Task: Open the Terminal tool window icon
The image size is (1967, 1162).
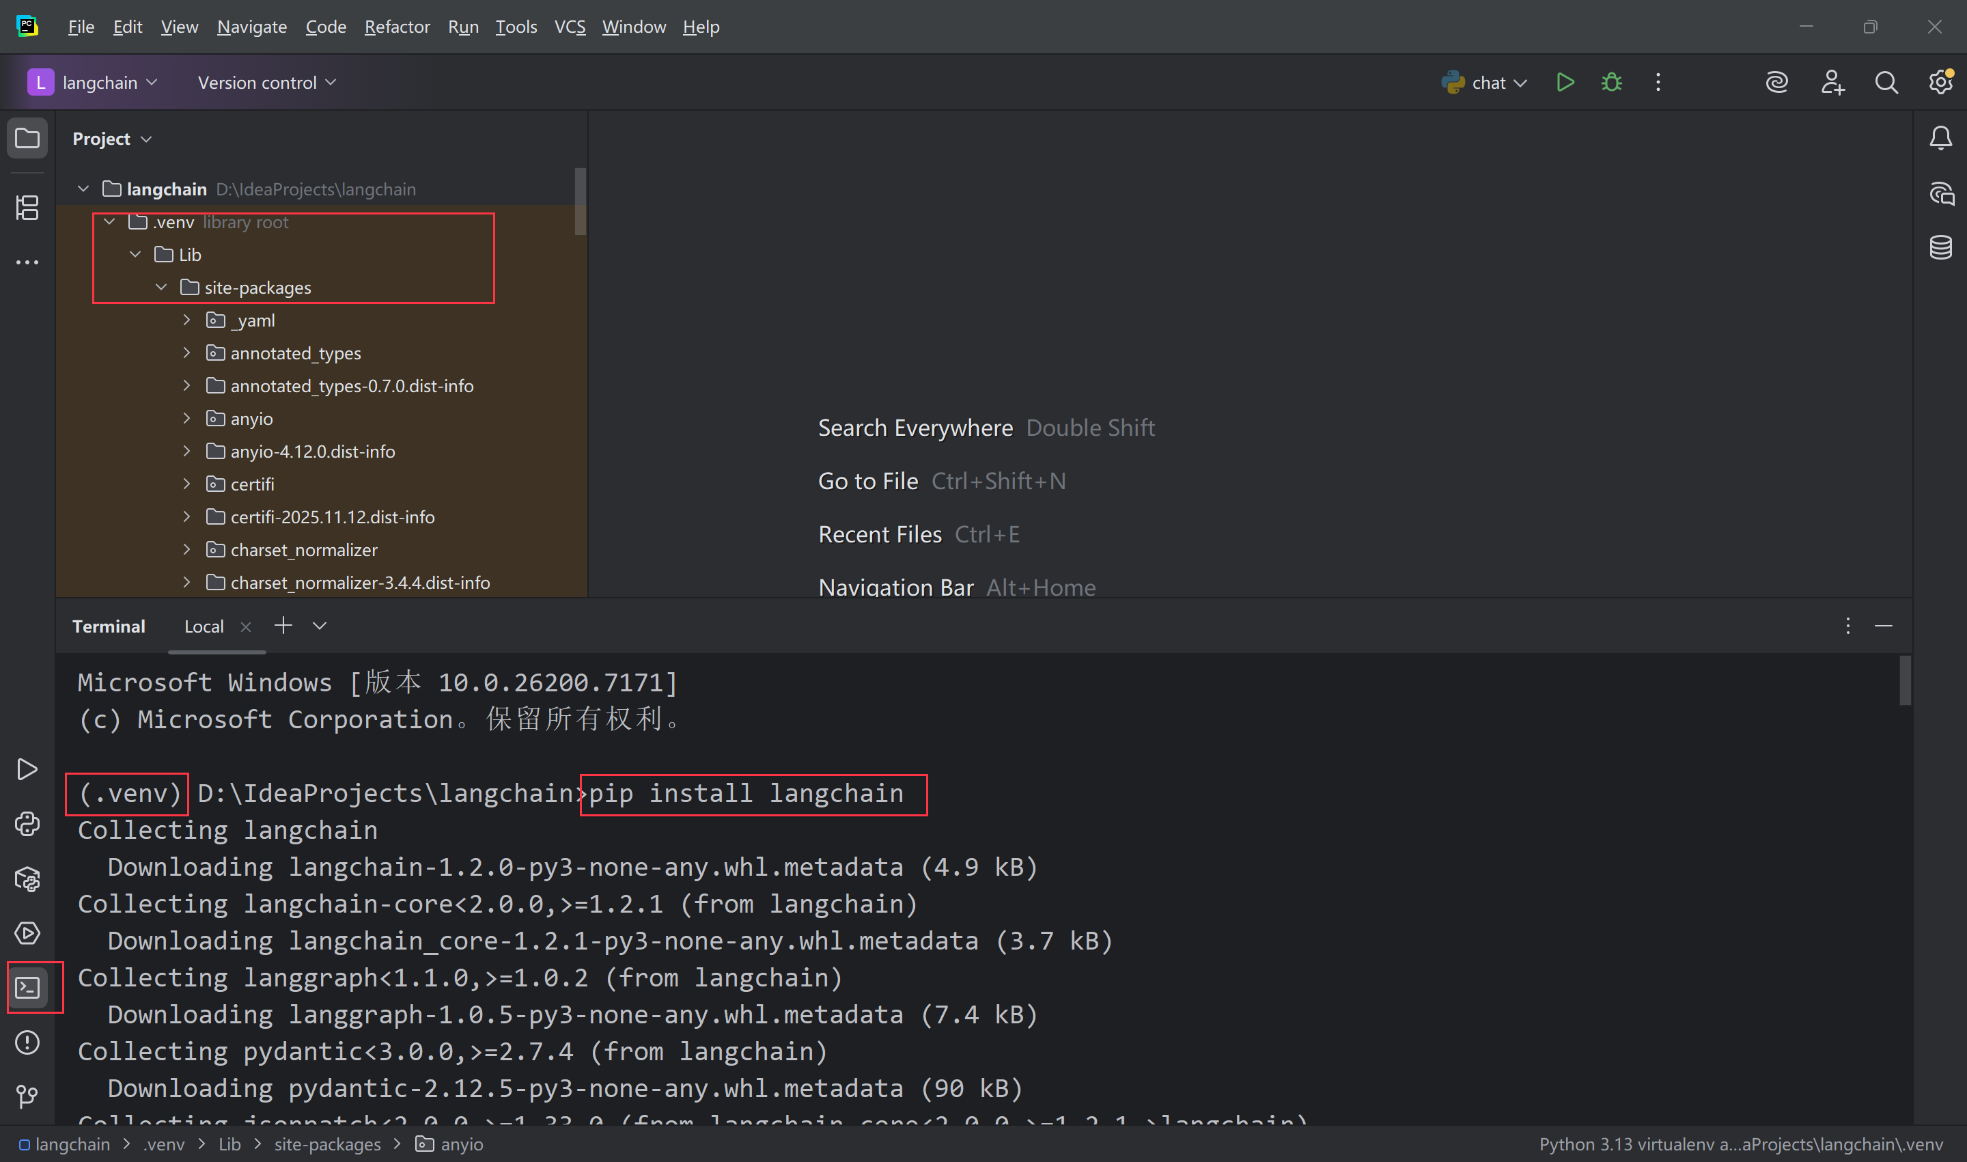Action: pos(28,987)
